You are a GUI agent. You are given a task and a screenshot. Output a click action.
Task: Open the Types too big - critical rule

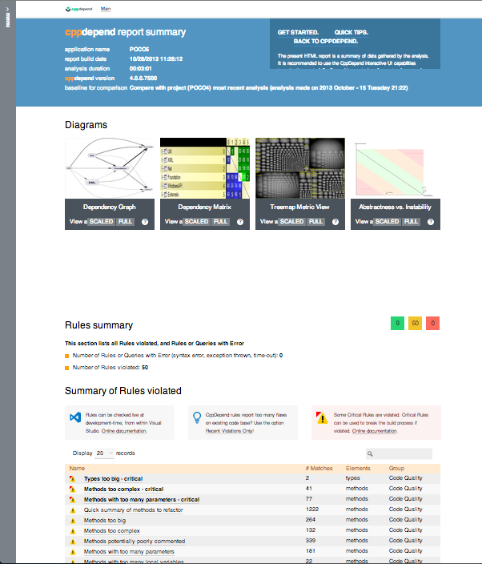[113, 479]
